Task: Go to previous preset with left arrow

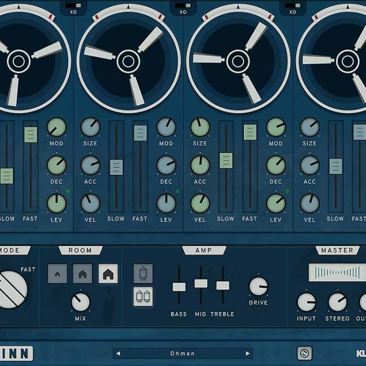Action: 118,353
